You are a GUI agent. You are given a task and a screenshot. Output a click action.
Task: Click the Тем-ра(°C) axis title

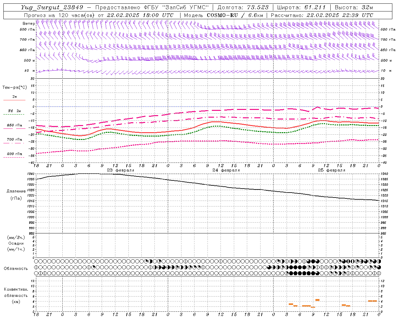click(15, 88)
